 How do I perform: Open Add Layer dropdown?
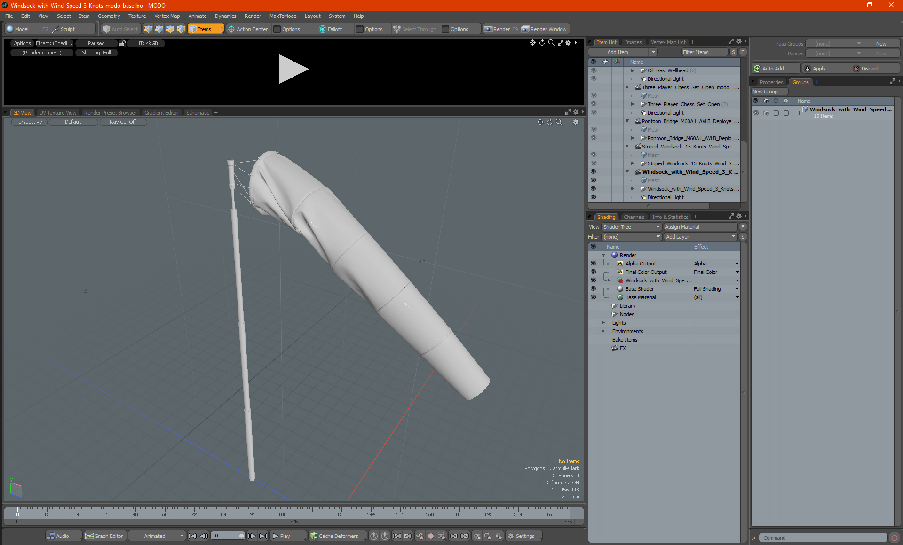point(701,237)
